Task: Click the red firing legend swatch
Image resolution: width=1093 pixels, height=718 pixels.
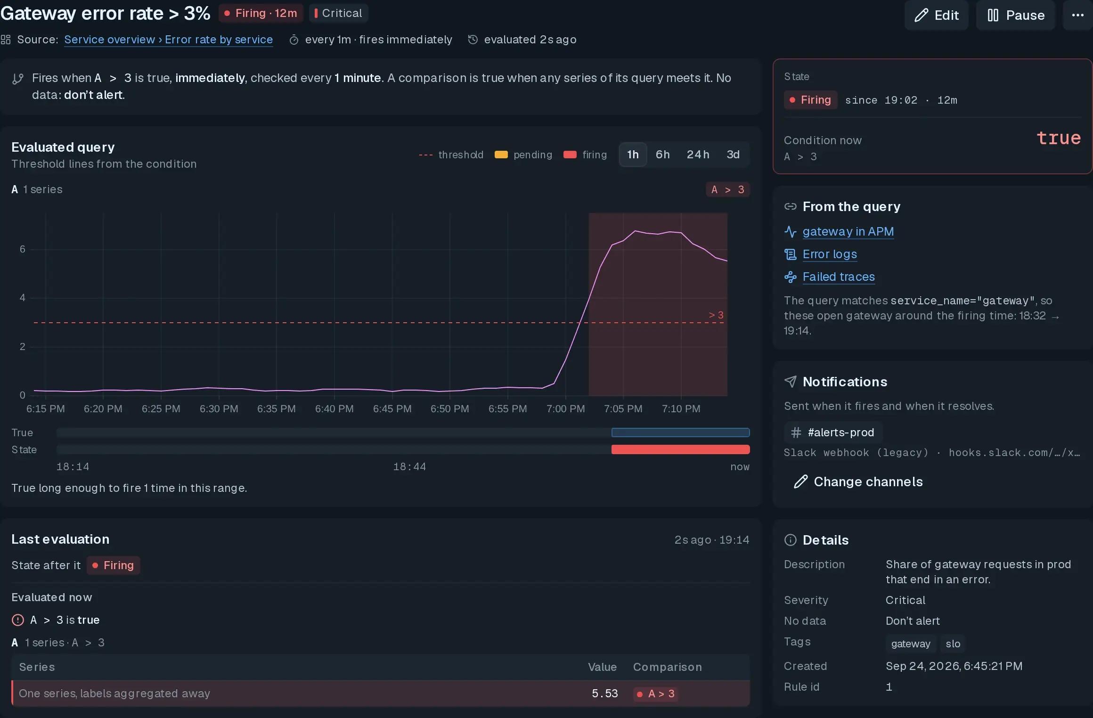Action: coord(570,155)
